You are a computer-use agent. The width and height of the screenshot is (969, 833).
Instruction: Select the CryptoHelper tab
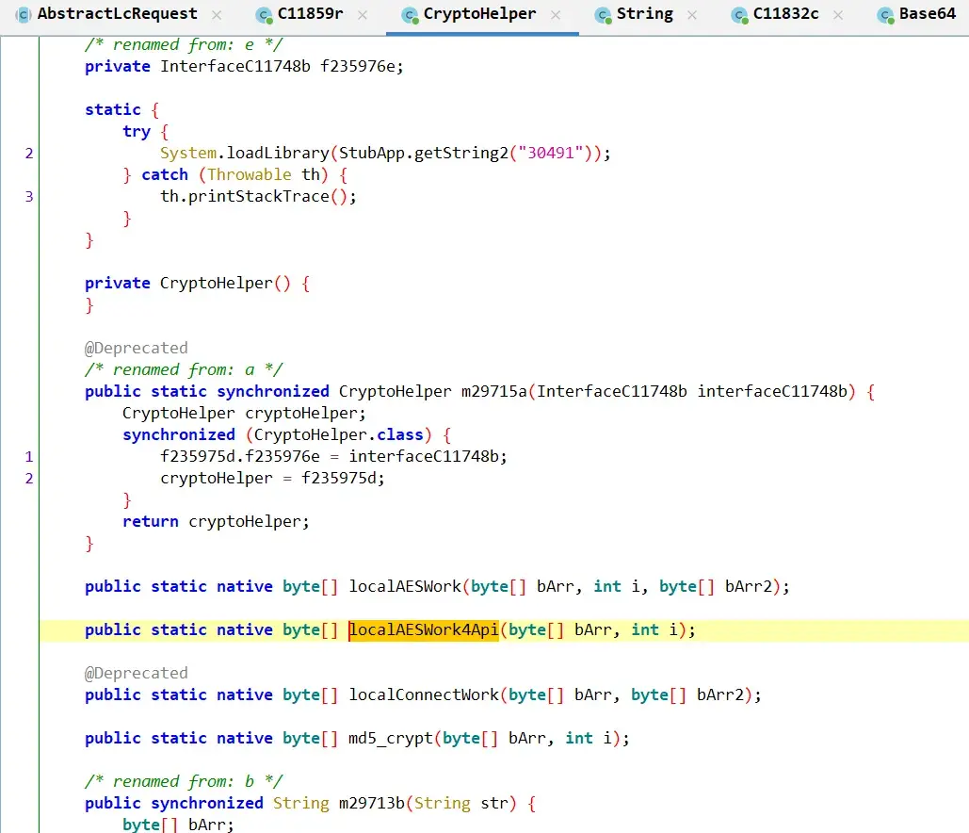pyautogui.click(x=479, y=13)
